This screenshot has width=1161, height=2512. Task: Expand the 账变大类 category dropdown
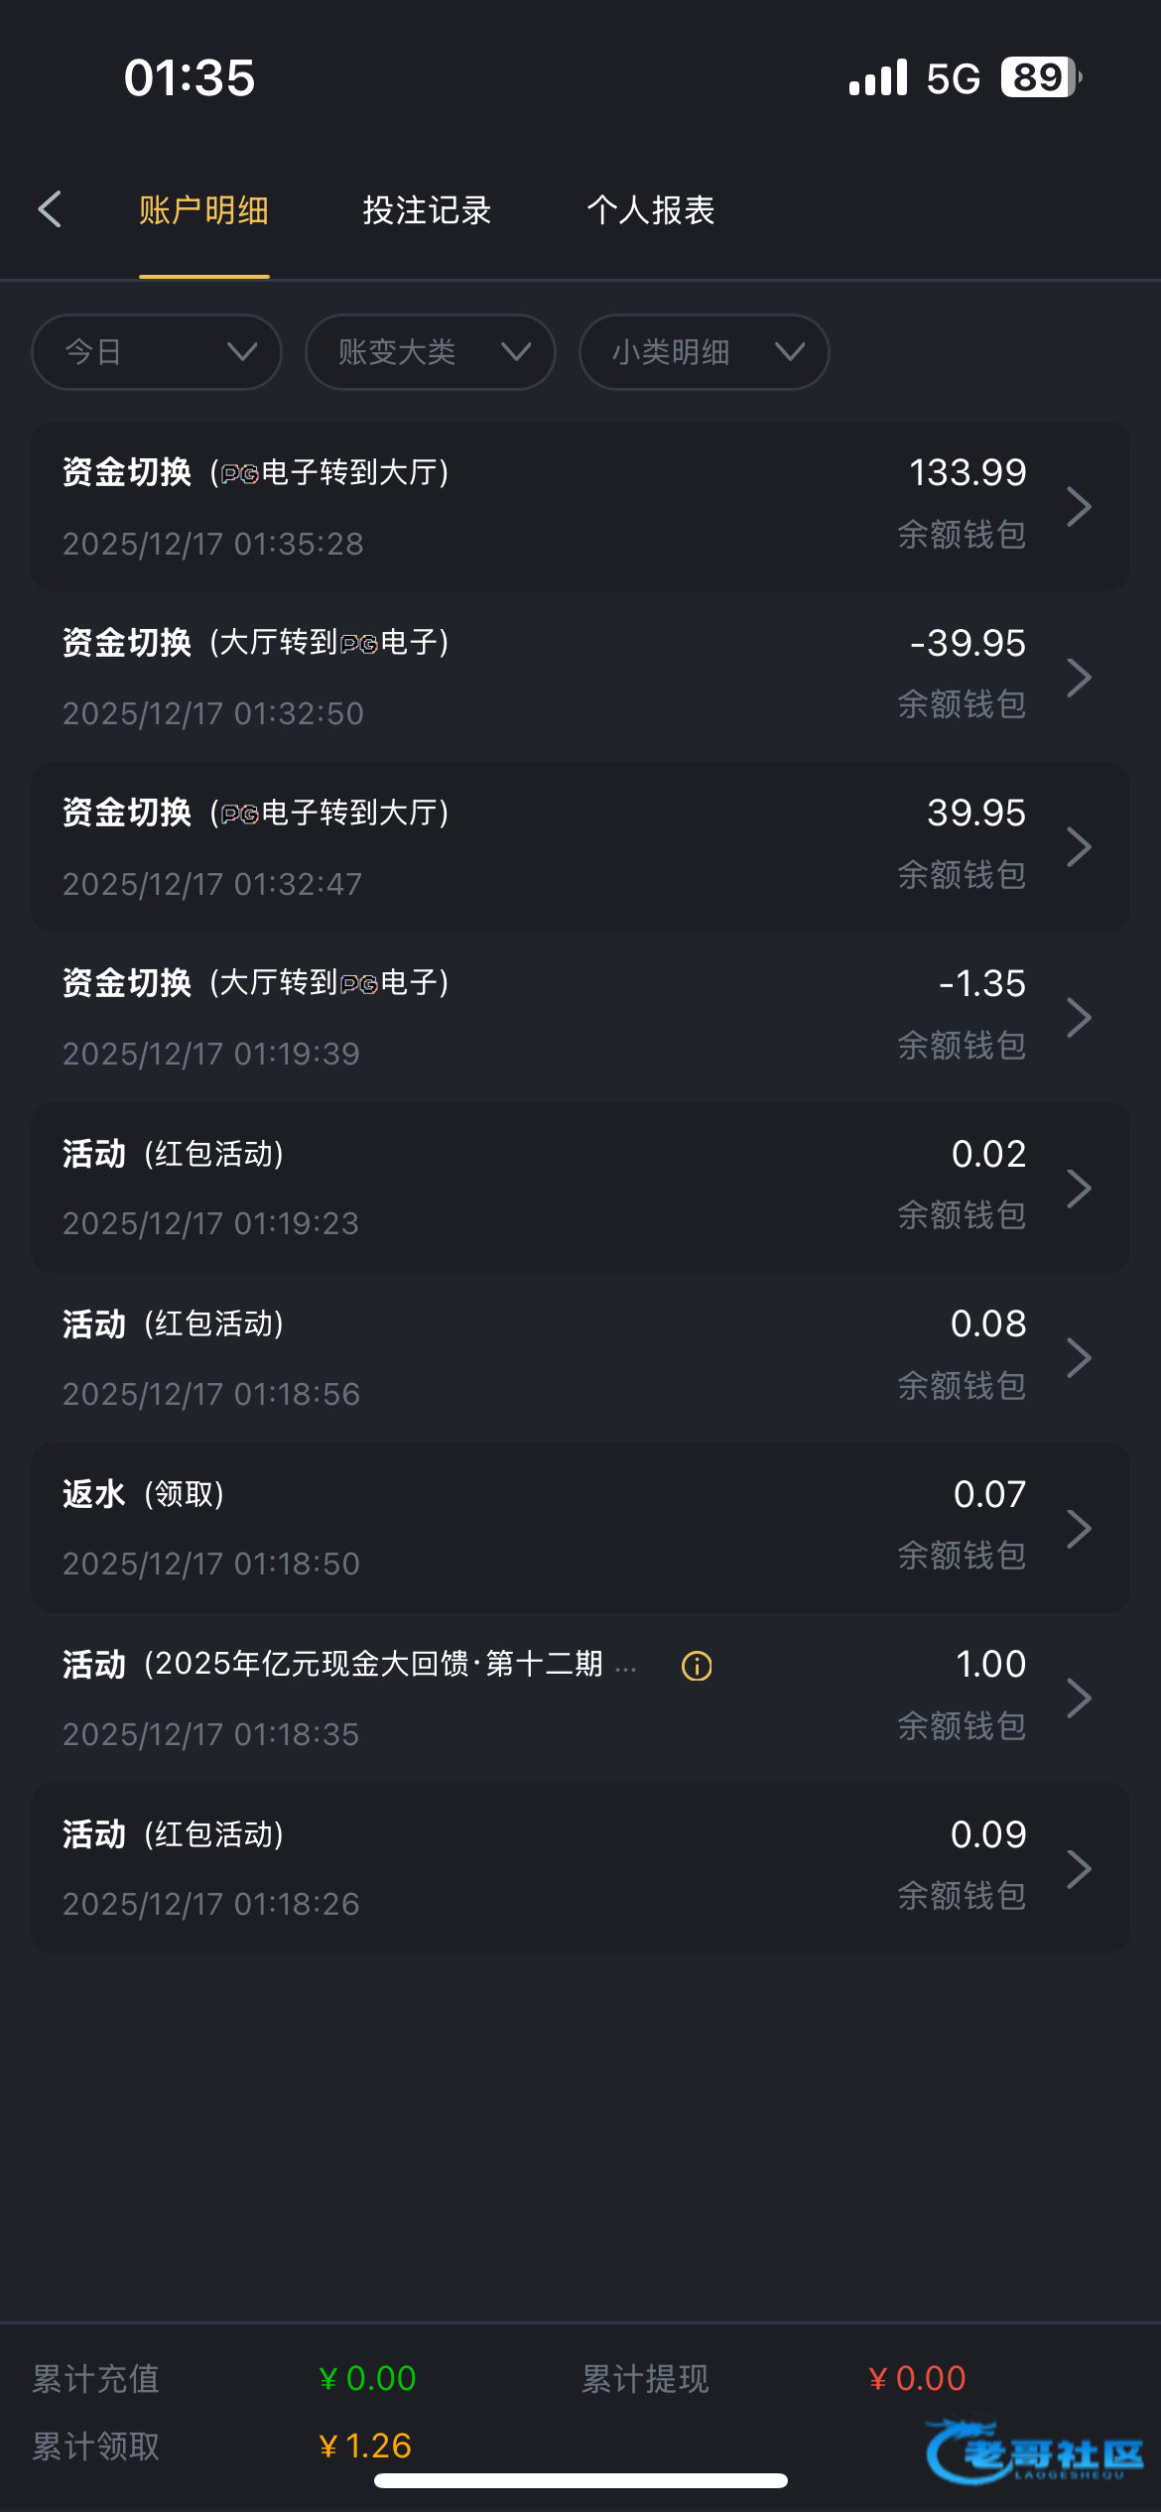430,352
